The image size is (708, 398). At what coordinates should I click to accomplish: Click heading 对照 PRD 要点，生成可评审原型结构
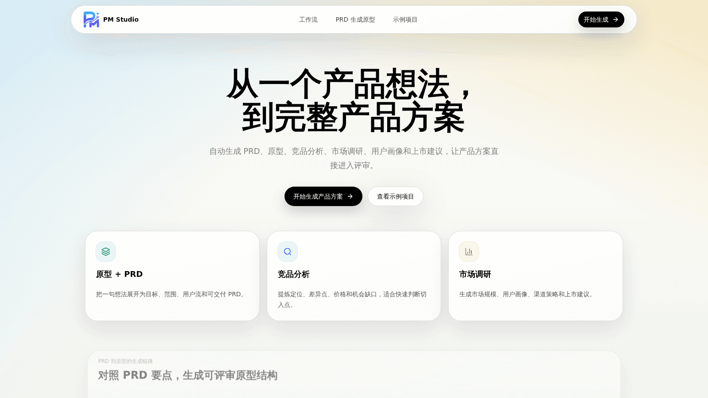tap(188, 375)
